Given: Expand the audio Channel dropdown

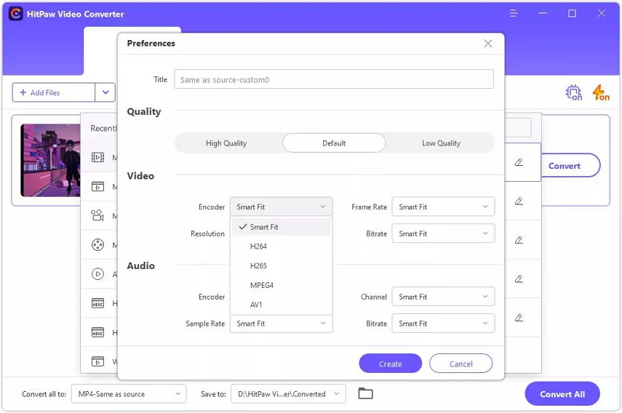Looking at the screenshot, I should (443, 297).
